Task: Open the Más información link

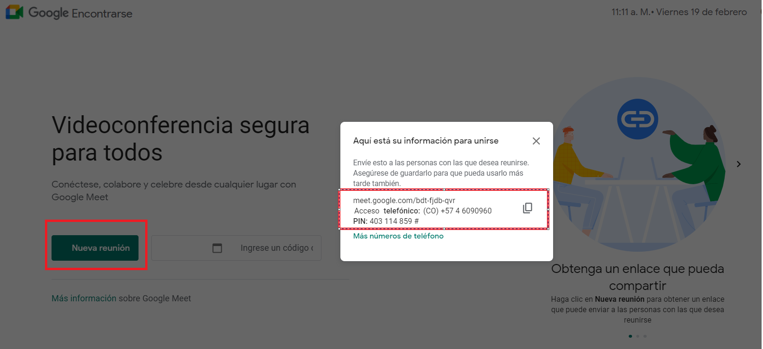Action: [84, 298]
